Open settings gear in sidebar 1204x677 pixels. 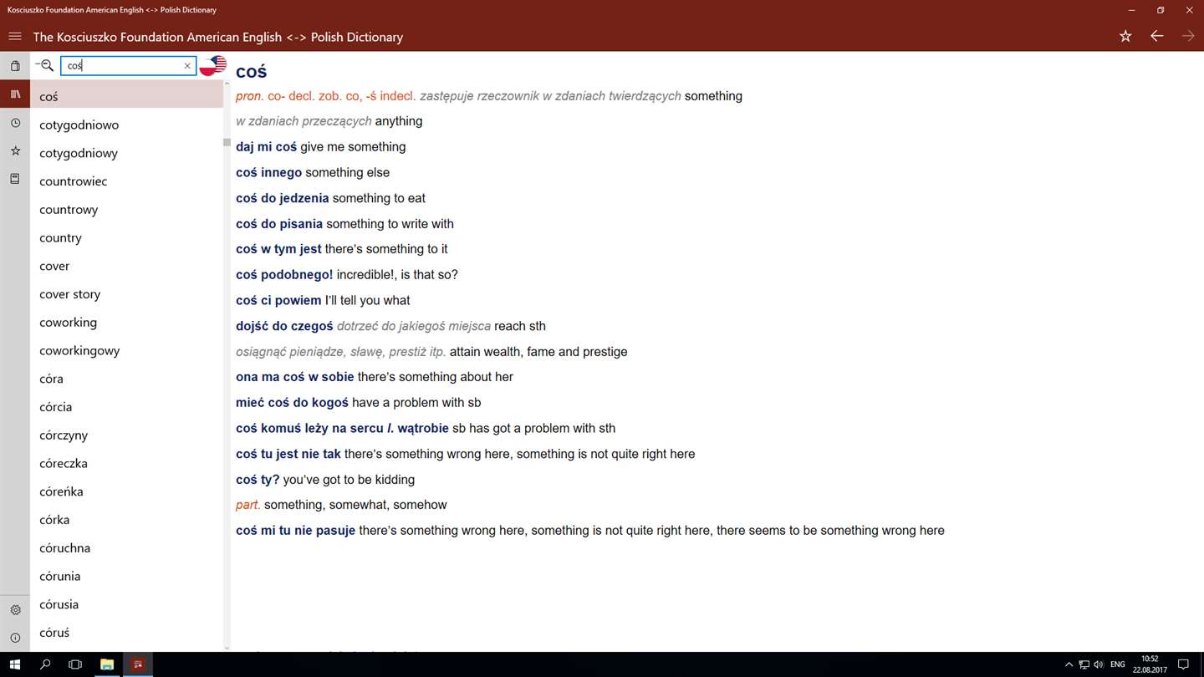15,610
